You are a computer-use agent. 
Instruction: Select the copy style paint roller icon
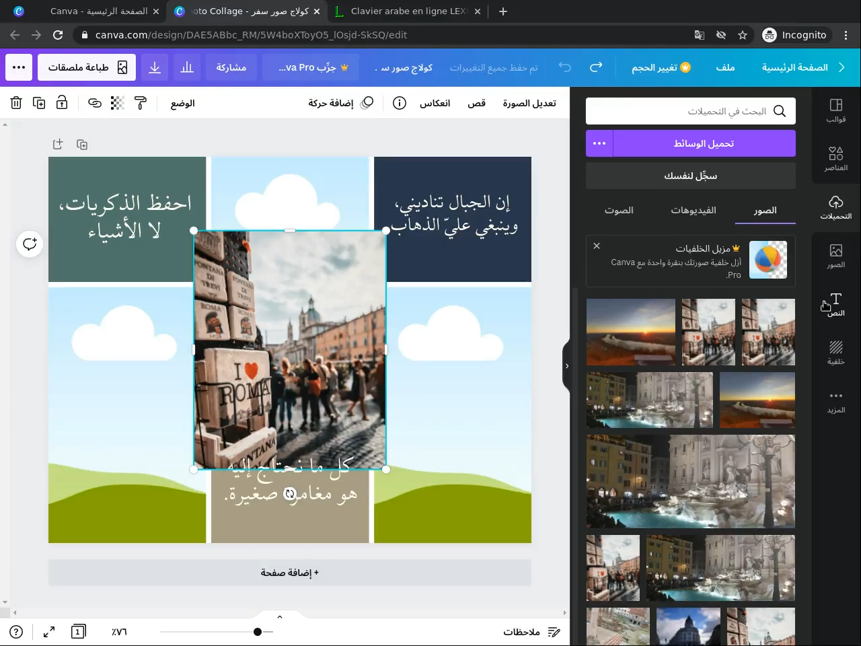click(x=140, y=103)
